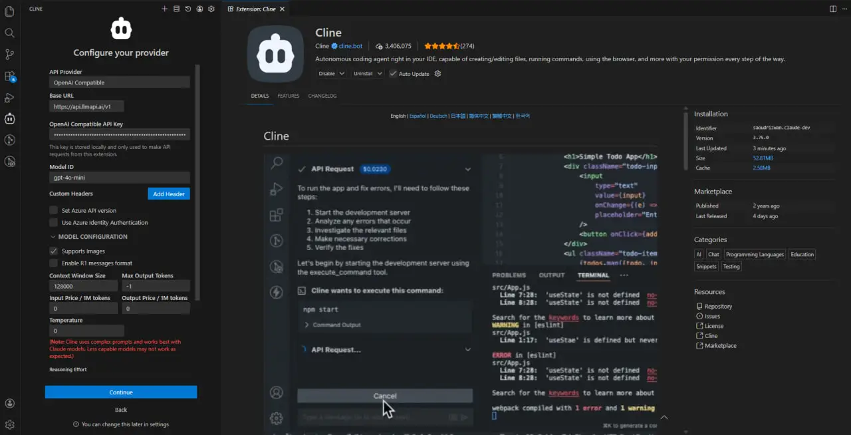This screenshot has height=435, width=851.
Task: Click the Education category tag
Action: 802,254
